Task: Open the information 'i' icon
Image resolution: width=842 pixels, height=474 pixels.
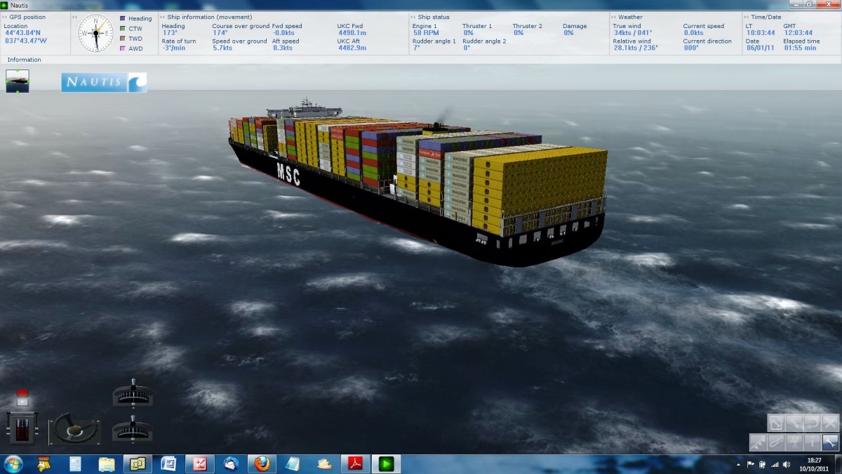Action: click(812, 442)
